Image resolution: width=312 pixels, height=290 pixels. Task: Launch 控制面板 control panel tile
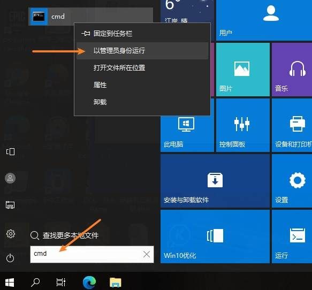(243, 125)
